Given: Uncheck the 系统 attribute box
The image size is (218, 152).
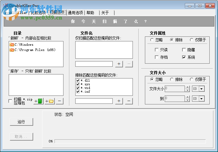Looking at the screenshot, I should (184, 57).
